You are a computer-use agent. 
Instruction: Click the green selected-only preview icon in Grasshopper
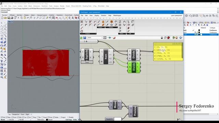(x=173, y=38)
